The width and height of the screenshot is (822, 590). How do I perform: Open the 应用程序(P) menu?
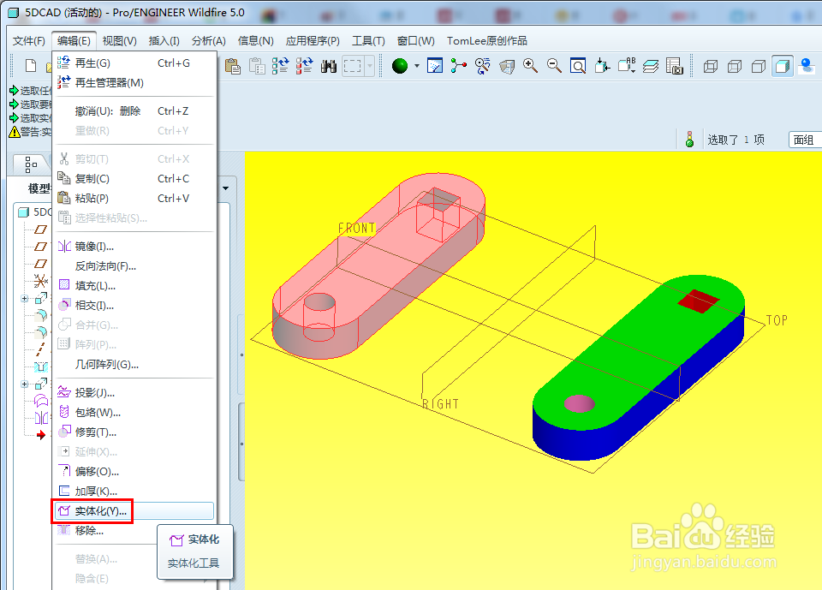313,41
